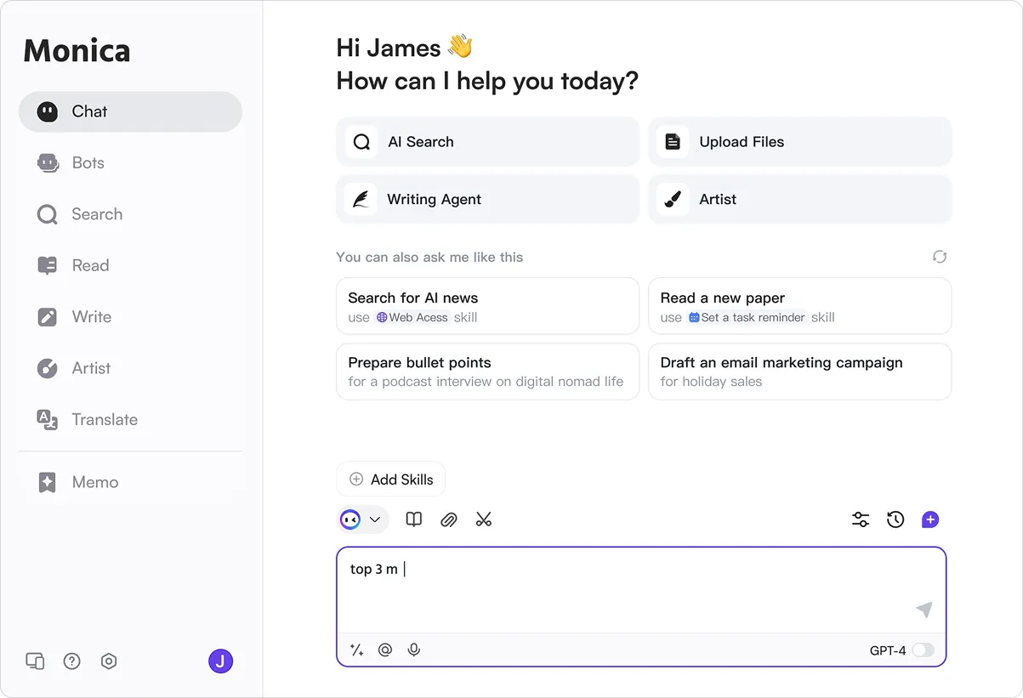Image resolution: width=1023 pixels, height=698 pixels.
Task: Click the Add Skills button
Action: pos(391,480)
